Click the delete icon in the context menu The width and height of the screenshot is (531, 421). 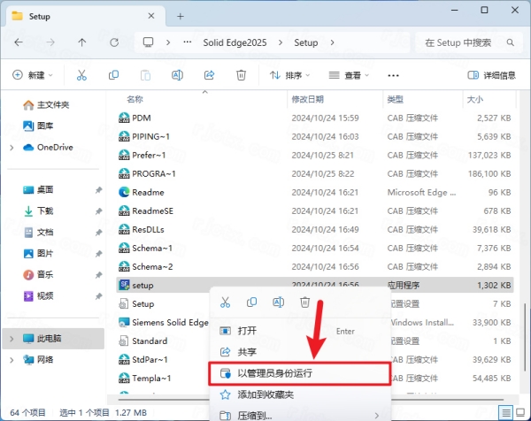305,302
